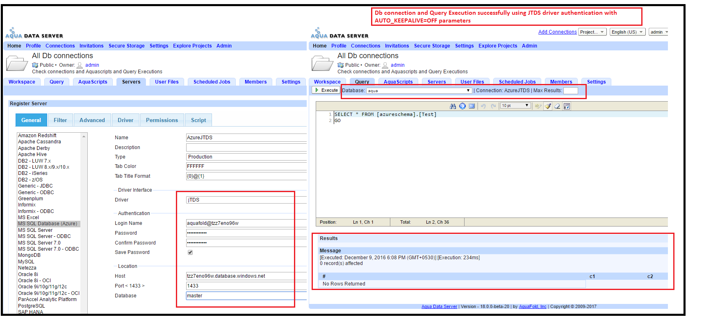Viewport: 704px width, 324px height.
Task: Open Secure Storage in the left window menu
Action: click(x=127, y=46)
